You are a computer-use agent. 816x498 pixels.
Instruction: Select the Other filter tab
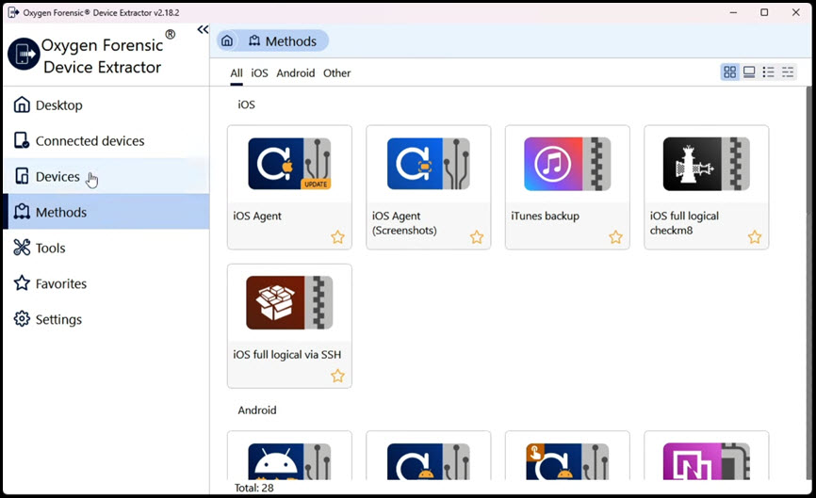(x=336, y=73)
